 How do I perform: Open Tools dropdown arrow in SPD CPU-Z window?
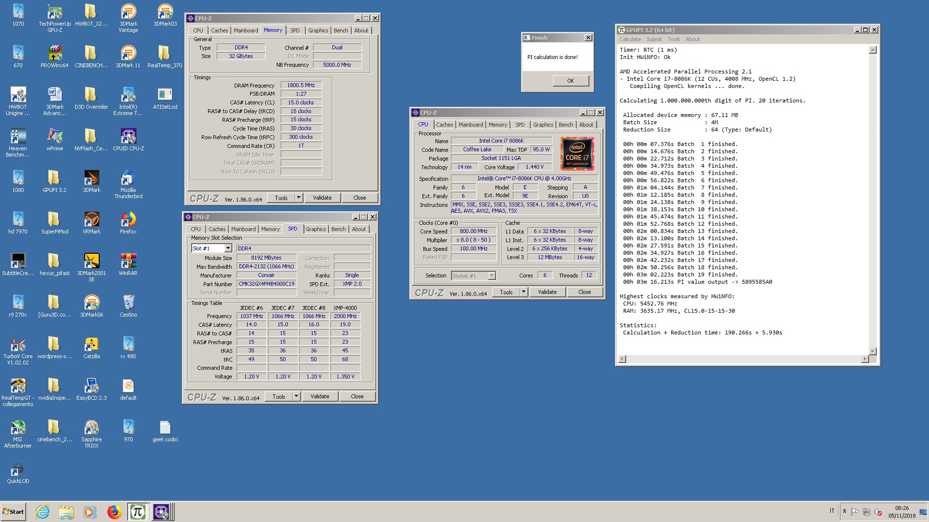click(x=296, y=396)
